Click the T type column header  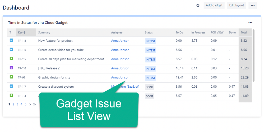click(x=10, y=33)
